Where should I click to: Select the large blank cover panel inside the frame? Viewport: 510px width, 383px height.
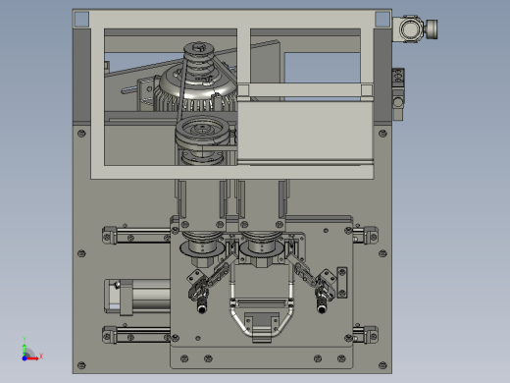coord(305,131)
